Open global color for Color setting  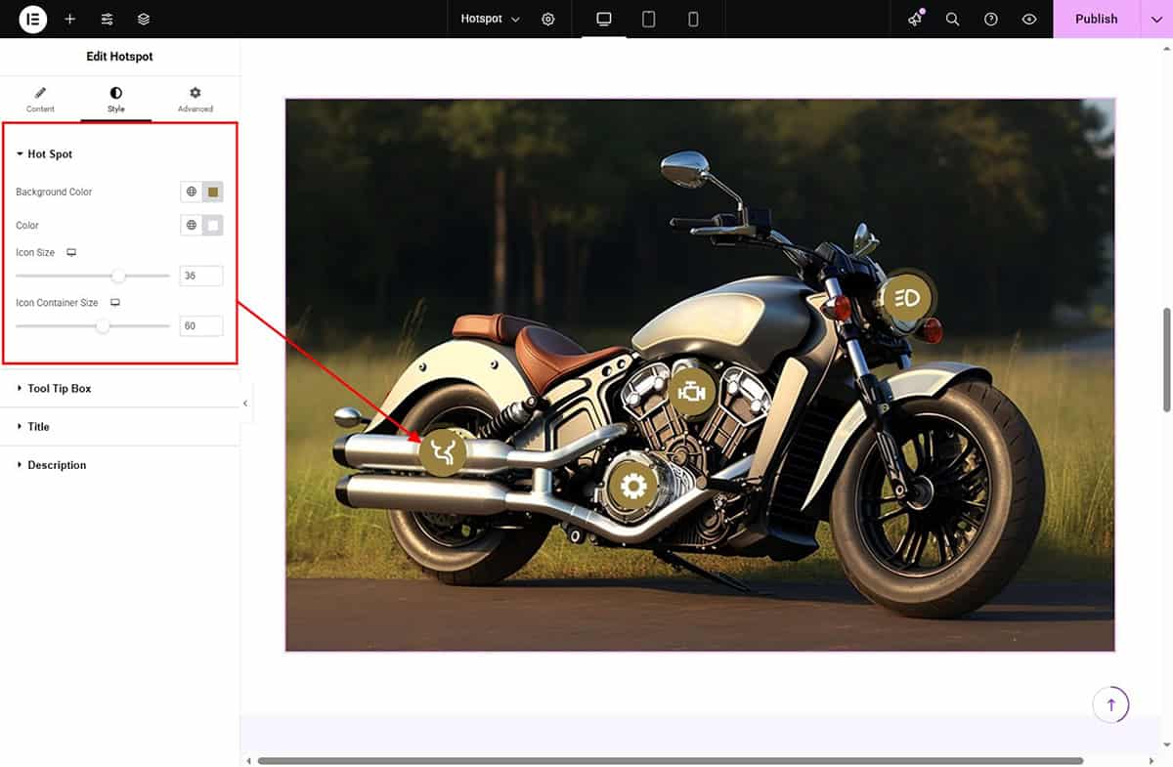(x=192, y=226)
